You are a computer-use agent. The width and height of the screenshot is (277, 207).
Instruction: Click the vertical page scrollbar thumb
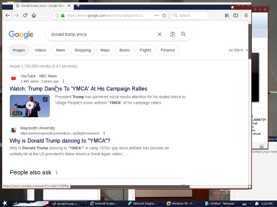(250, 41)
